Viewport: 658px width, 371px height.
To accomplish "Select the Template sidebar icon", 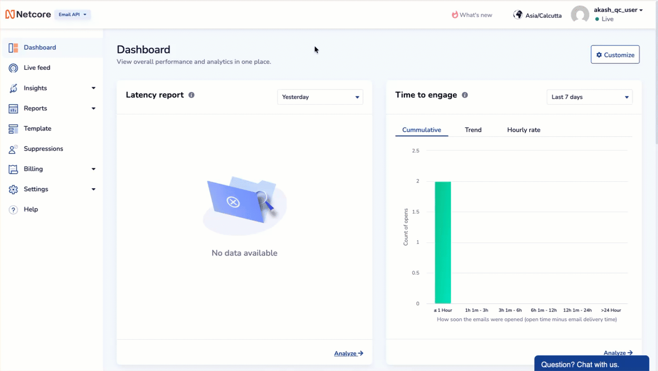I will point(13,128).
